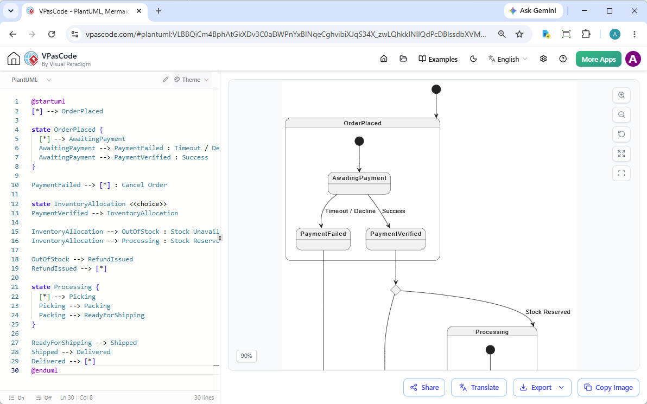
Task: Fit diagram to screen with expand arrows icon
Action: pos(621,154)
